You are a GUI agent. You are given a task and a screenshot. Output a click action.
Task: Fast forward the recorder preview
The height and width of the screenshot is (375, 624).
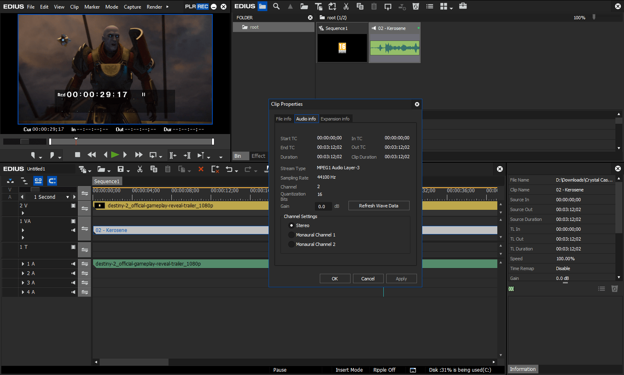pyautogui.click(x=139, y=155)
